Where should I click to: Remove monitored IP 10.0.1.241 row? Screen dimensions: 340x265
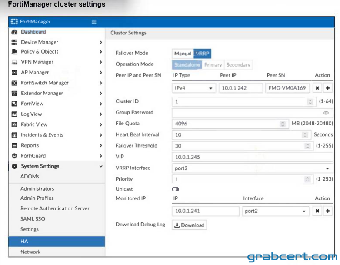tap(317, 211)
